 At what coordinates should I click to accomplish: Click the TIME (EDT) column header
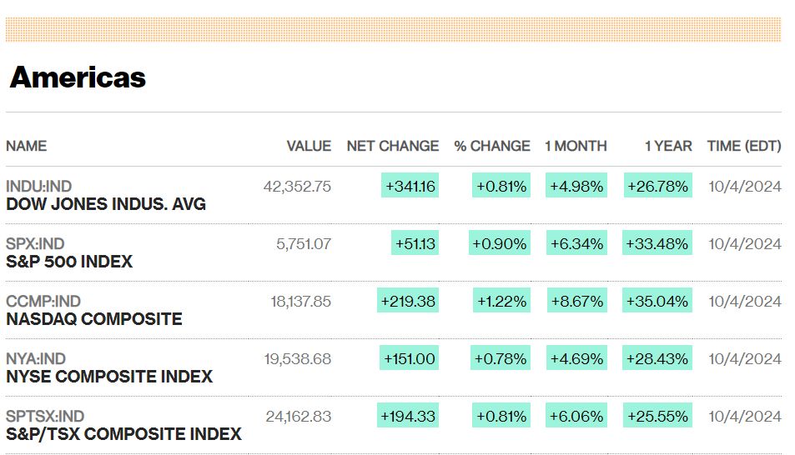click(x=744, y=146)
